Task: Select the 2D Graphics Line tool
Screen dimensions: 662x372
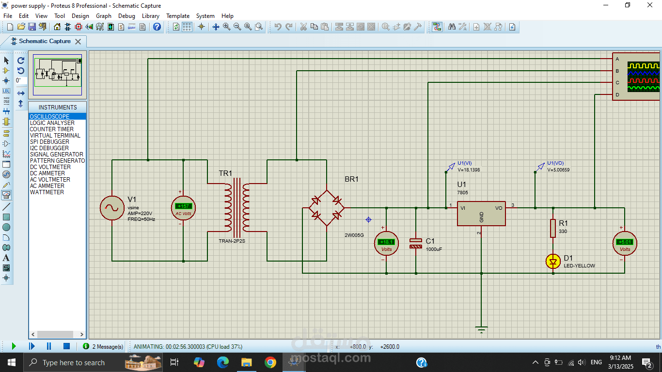Action: tap(6, 207)
